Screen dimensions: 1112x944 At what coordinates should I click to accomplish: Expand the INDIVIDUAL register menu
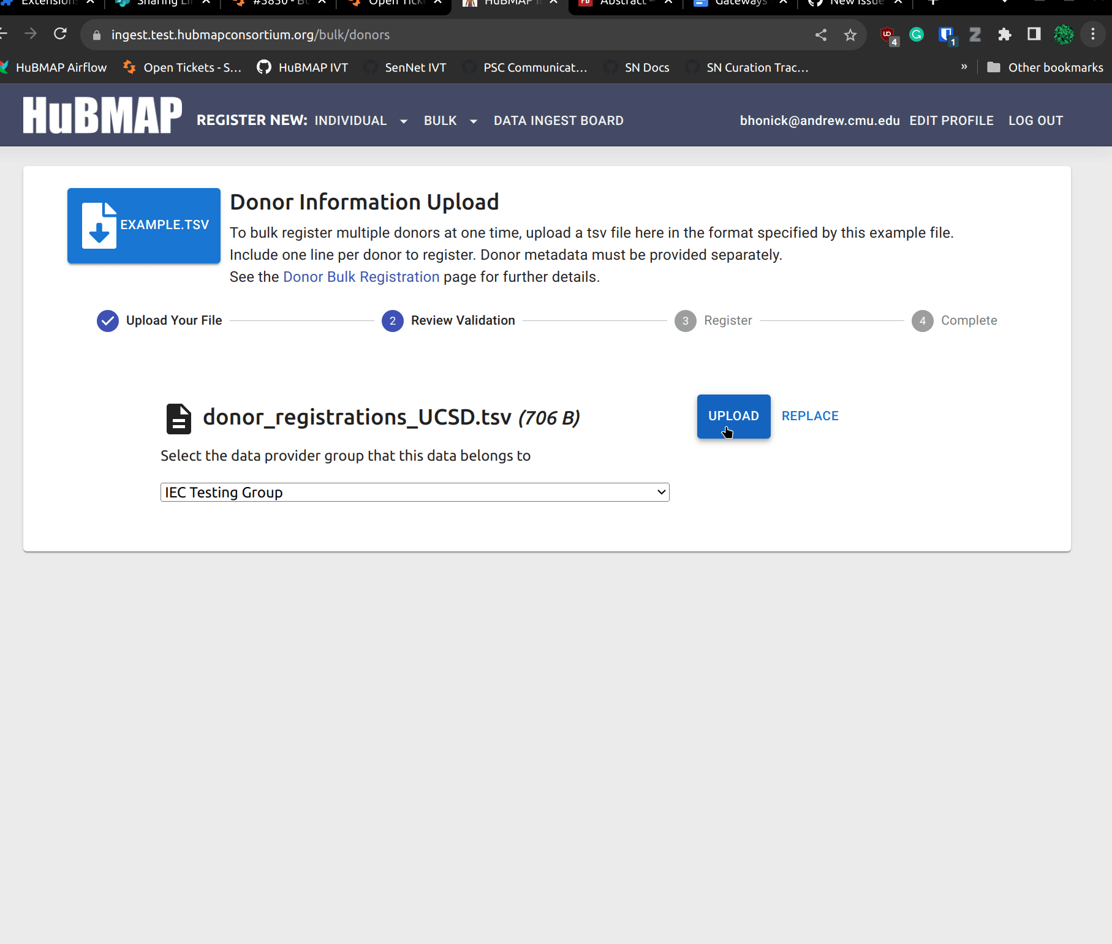(x=361, y=121)
